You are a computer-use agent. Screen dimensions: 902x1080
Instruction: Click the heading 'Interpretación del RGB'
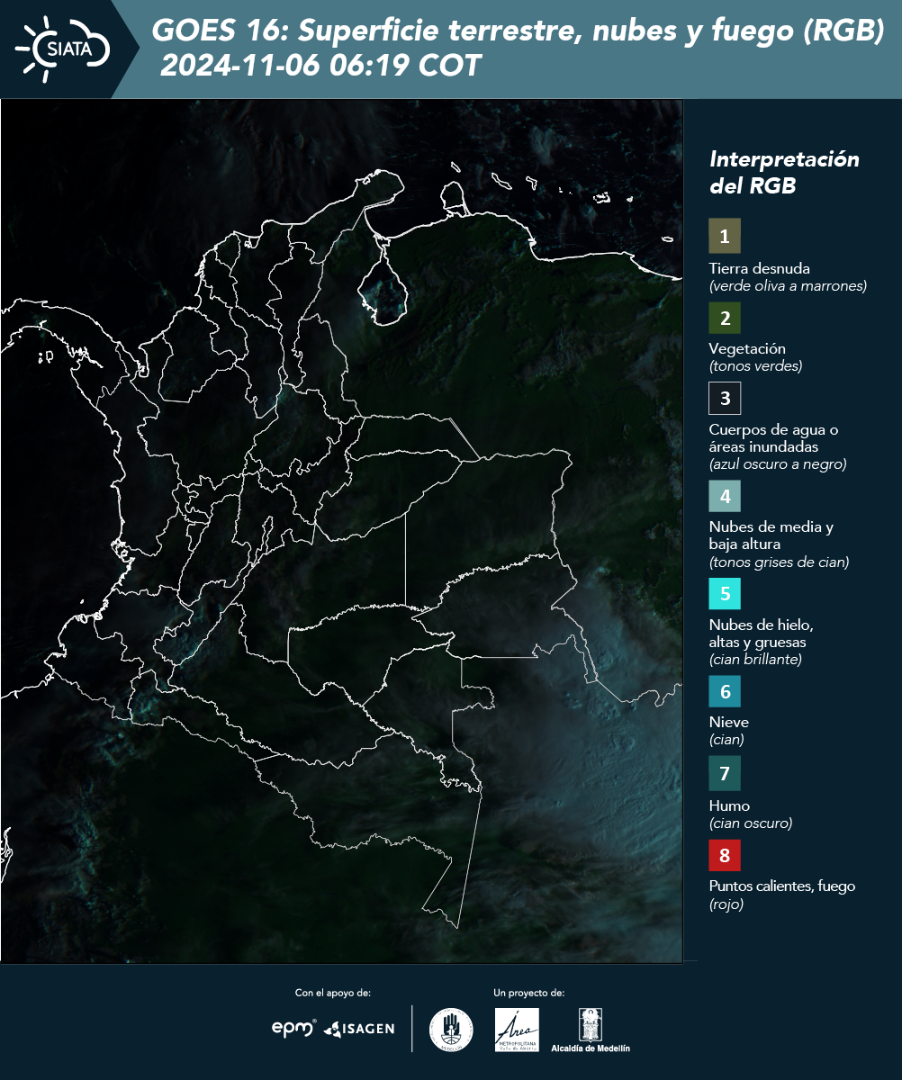click(784, 173)
